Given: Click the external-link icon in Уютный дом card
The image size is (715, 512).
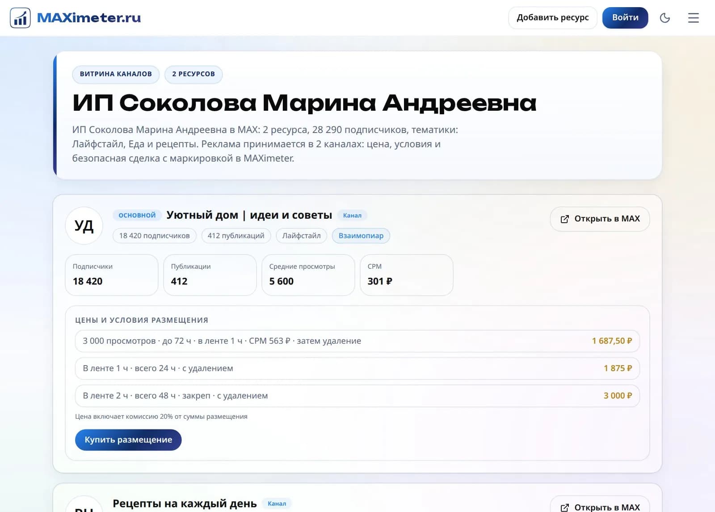Looking at the screenshot, I should pyautogui.click(x=564, y=219).
